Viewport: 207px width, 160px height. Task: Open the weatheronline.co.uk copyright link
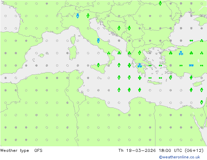point(179,157)
